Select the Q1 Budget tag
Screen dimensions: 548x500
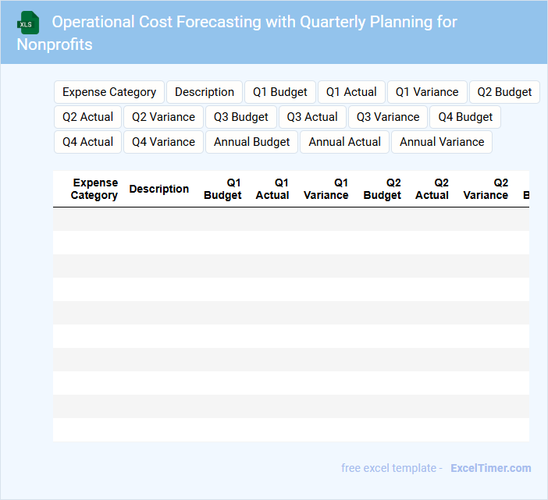coord(279,92)
